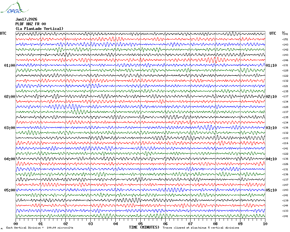Select the date text Jan17,2026
Screen dimensions: 290x232
pos(26,19)
